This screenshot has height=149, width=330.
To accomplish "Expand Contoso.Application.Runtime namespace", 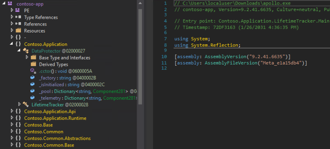I will tap(12, 118).
